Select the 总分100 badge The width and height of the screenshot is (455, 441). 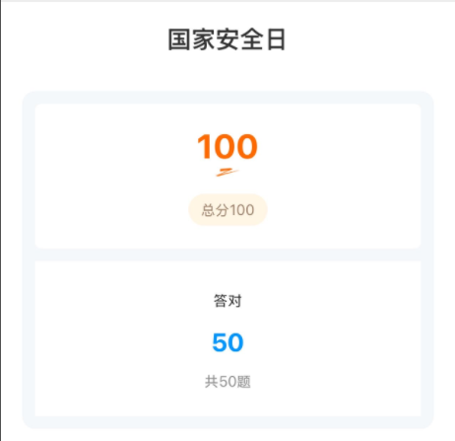[x=227, y=210]
